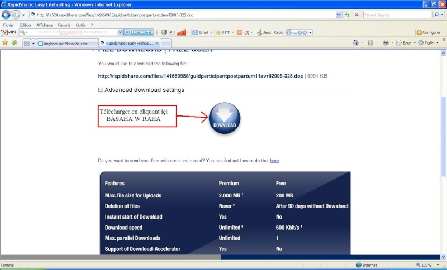The image size is (447, 270).
Task: Open the Fichier menu
Action: click(x=8, y=25)
